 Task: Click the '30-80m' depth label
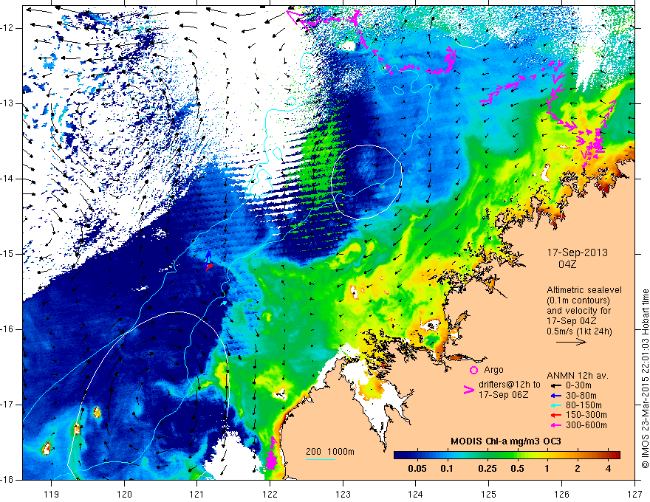click(581, 396)
